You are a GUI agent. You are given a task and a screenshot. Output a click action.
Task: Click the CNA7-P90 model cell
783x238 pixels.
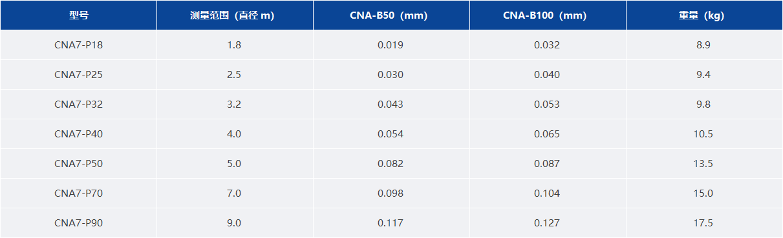(x=78, y=223)
